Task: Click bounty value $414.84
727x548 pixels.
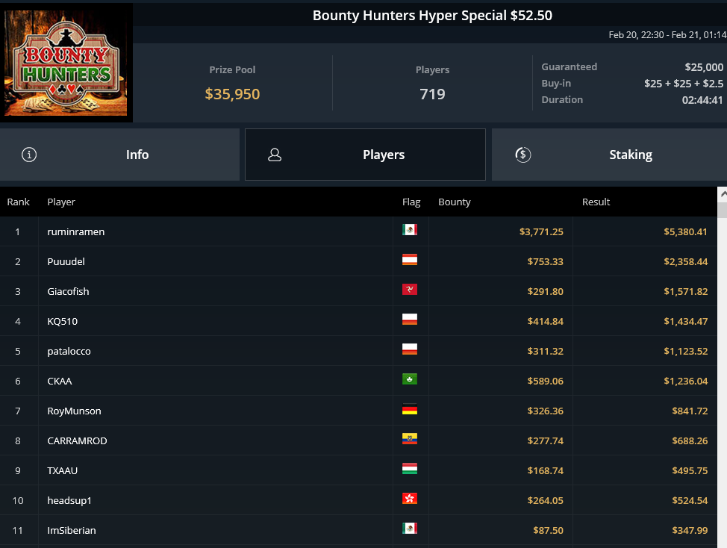Action: coord(545,321)
